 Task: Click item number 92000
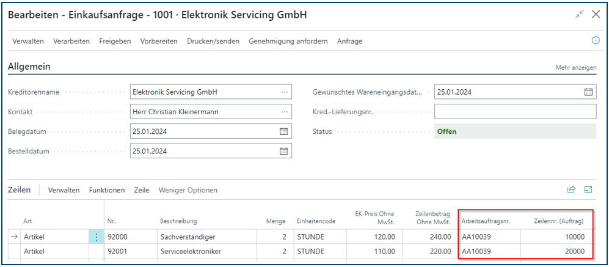click(117, 236)
